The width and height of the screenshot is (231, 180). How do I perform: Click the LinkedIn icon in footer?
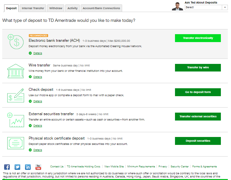tap(28, 167)
